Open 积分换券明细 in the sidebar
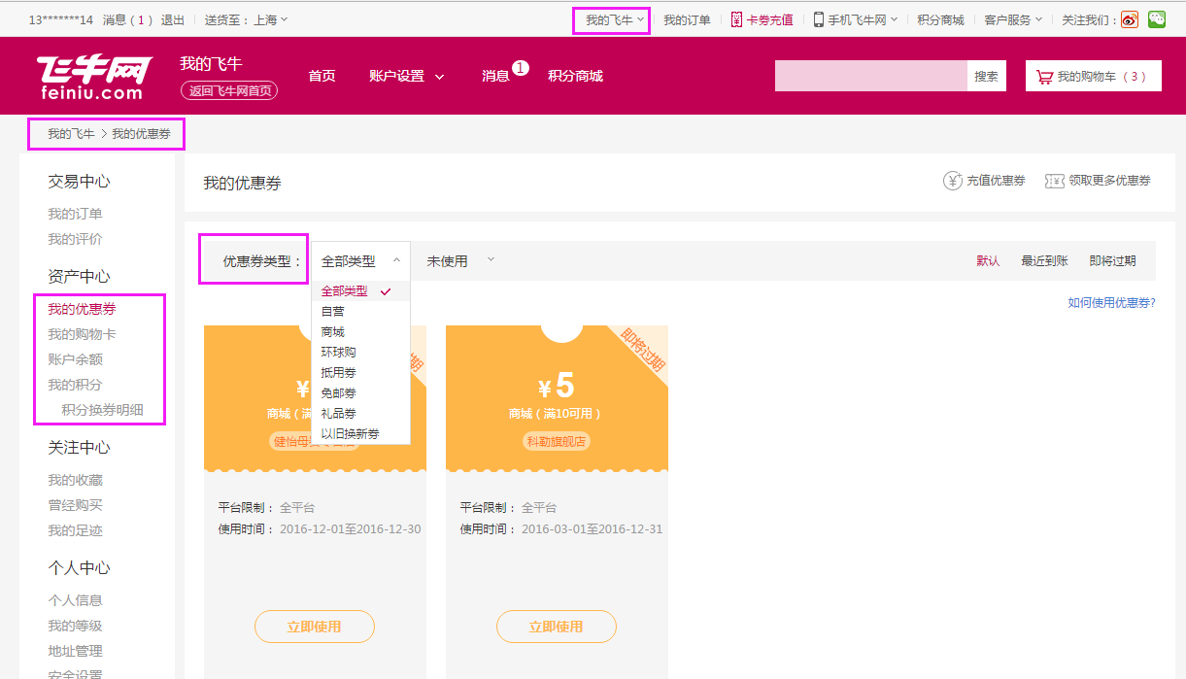 [x=102, y=410]
